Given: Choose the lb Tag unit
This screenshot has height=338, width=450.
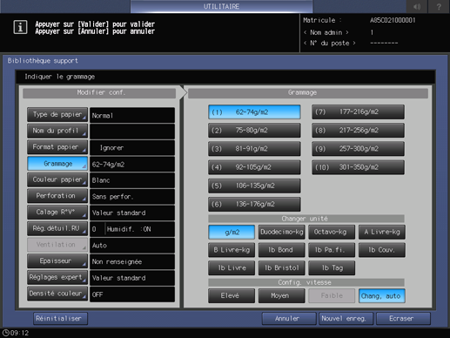Looking at the screenshot, I should point(332,267).
